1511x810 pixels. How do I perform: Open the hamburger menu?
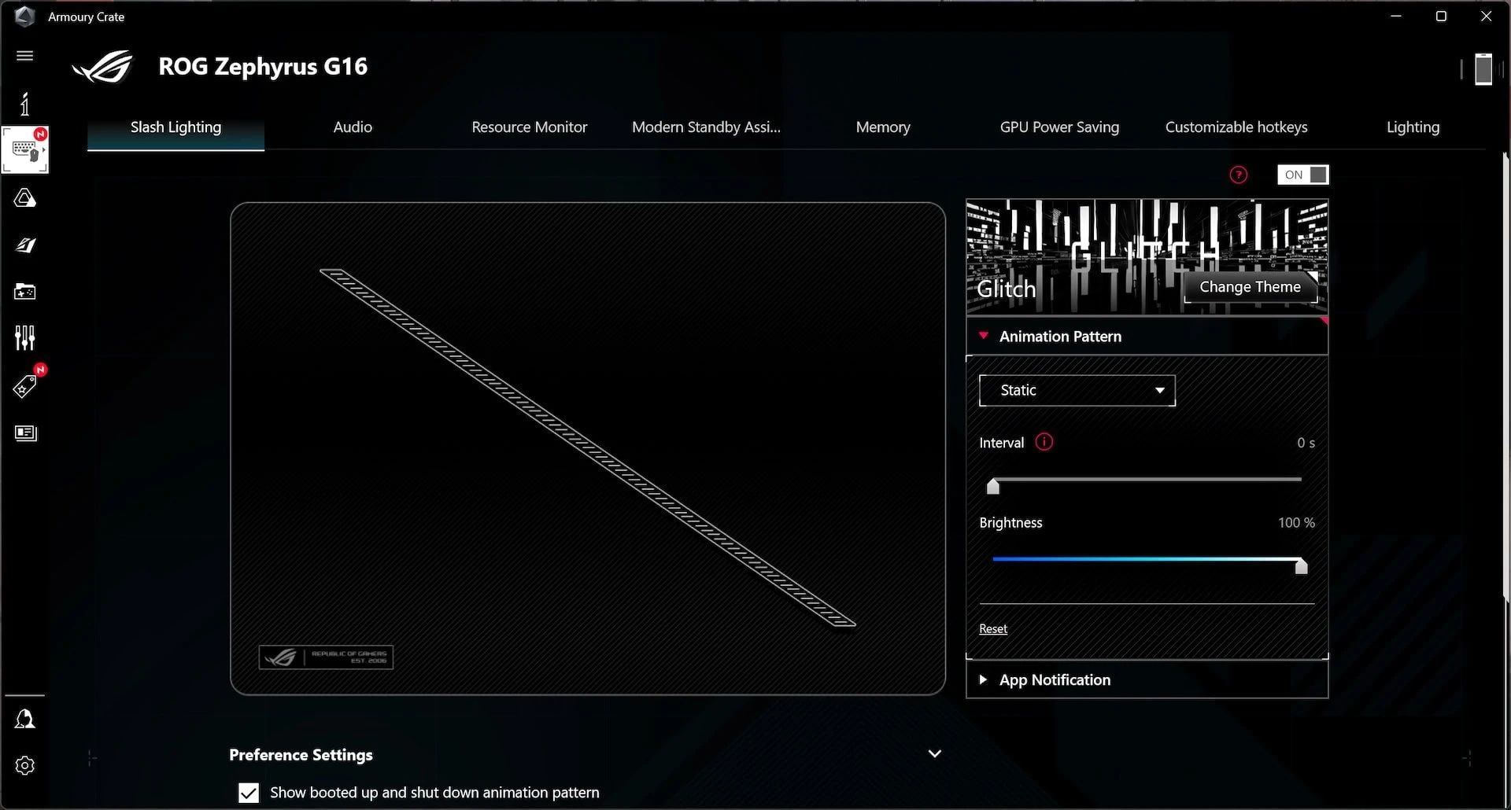pos(24,56)
